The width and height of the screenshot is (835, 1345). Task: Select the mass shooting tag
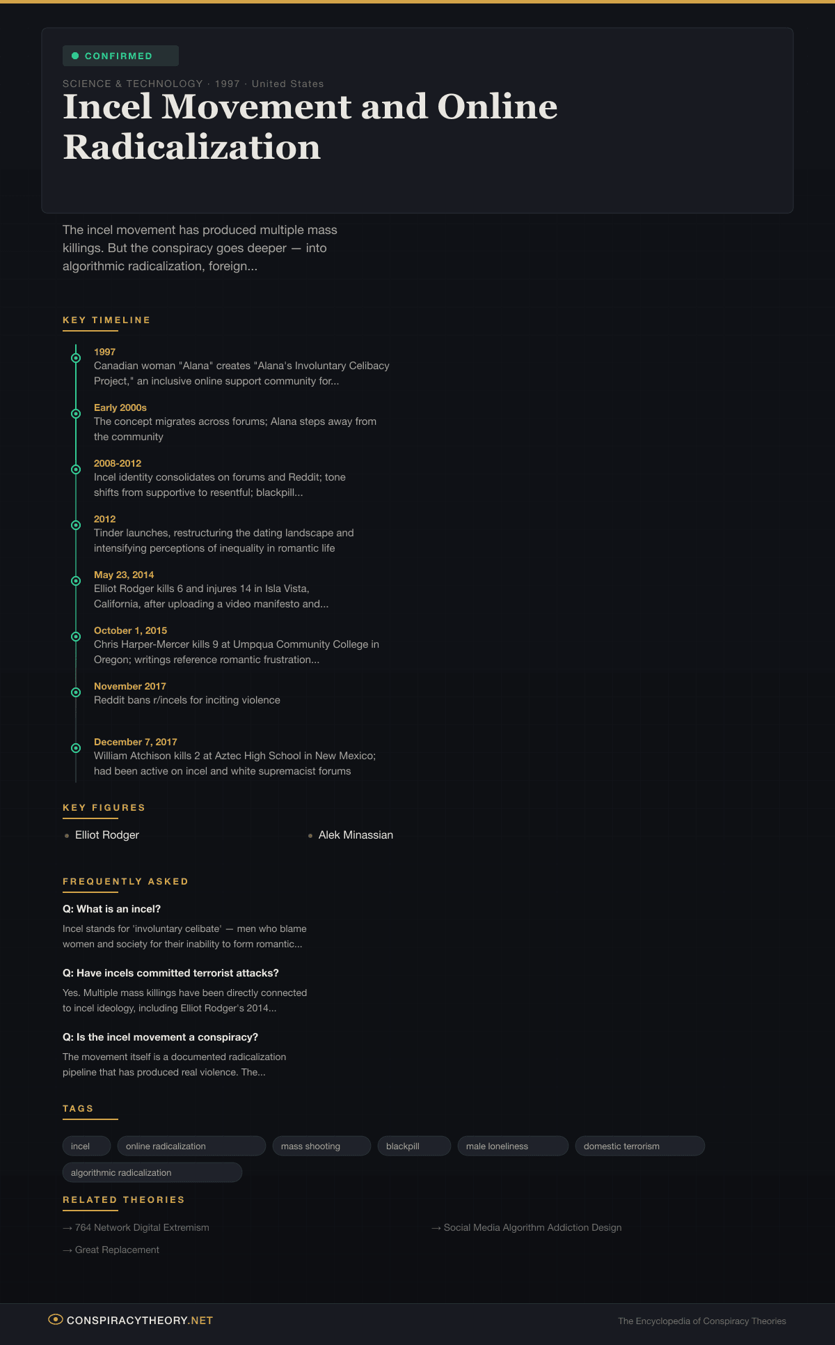pyautogui.click(x=321, y=1146)
